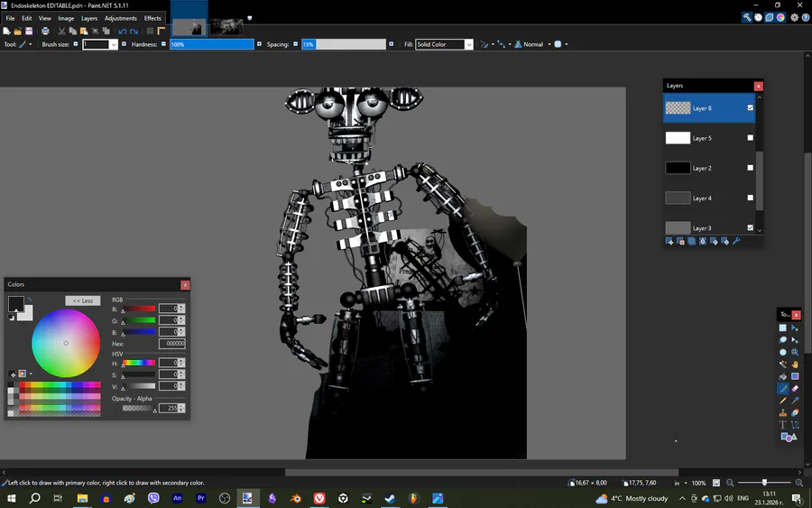Swap primary and secondary colors
The width and height of the screenshot is (812, 508).
pos(29,300)
